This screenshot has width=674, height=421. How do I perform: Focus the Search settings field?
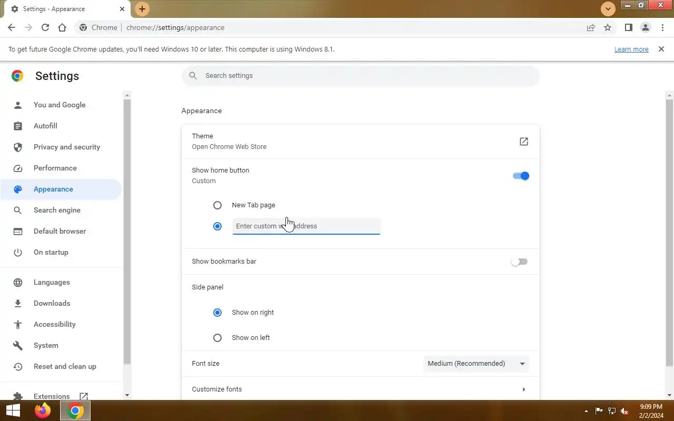click(360, 76)
